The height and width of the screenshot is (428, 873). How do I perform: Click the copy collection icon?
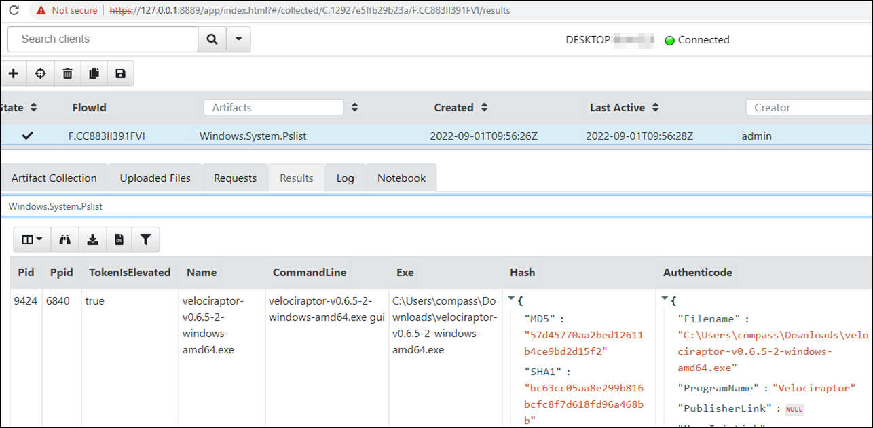[x=94, y=73]
